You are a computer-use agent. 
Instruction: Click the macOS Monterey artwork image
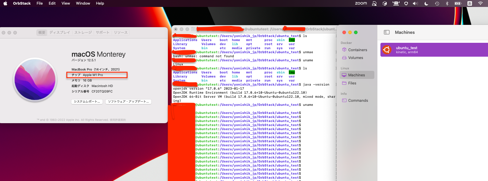(x=35, y=80)
